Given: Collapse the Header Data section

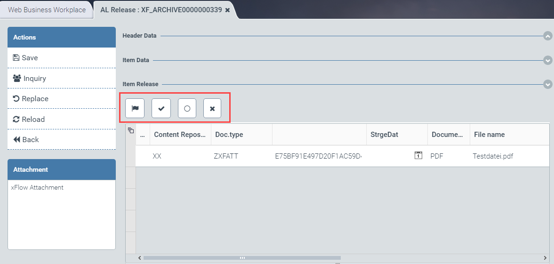Looking at the screenshot, I should point(547,36).
